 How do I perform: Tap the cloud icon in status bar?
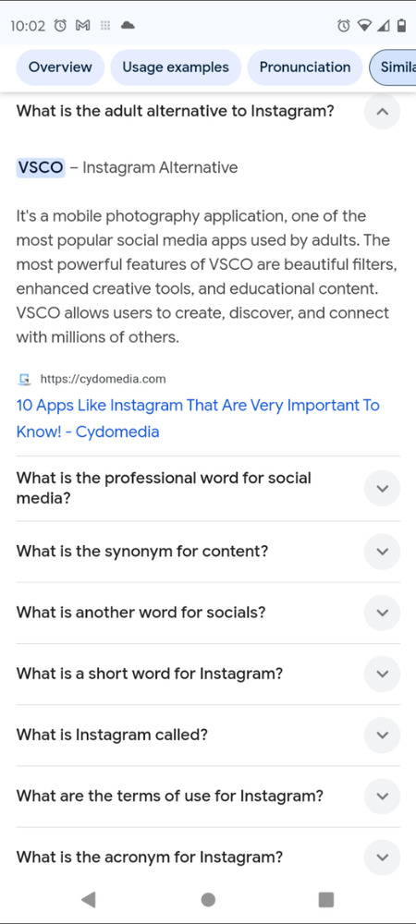pos(128,25)
